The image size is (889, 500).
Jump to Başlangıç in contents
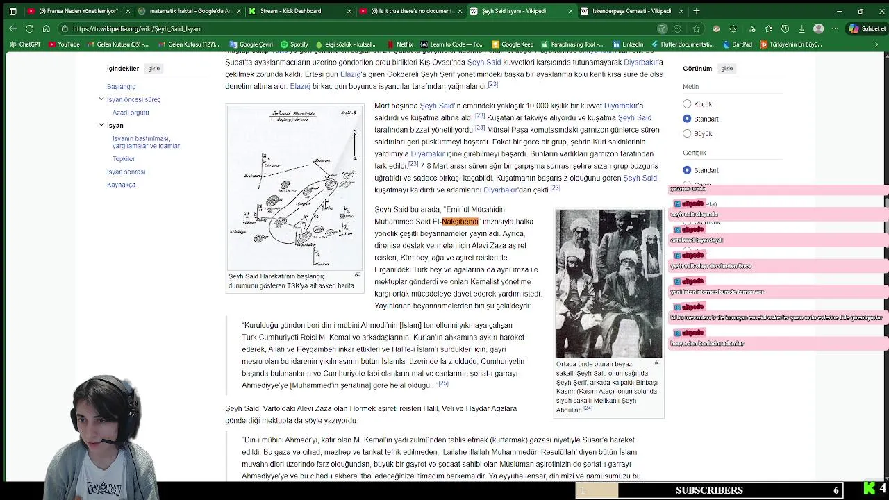pyautogui.click(x=121, y=87)
